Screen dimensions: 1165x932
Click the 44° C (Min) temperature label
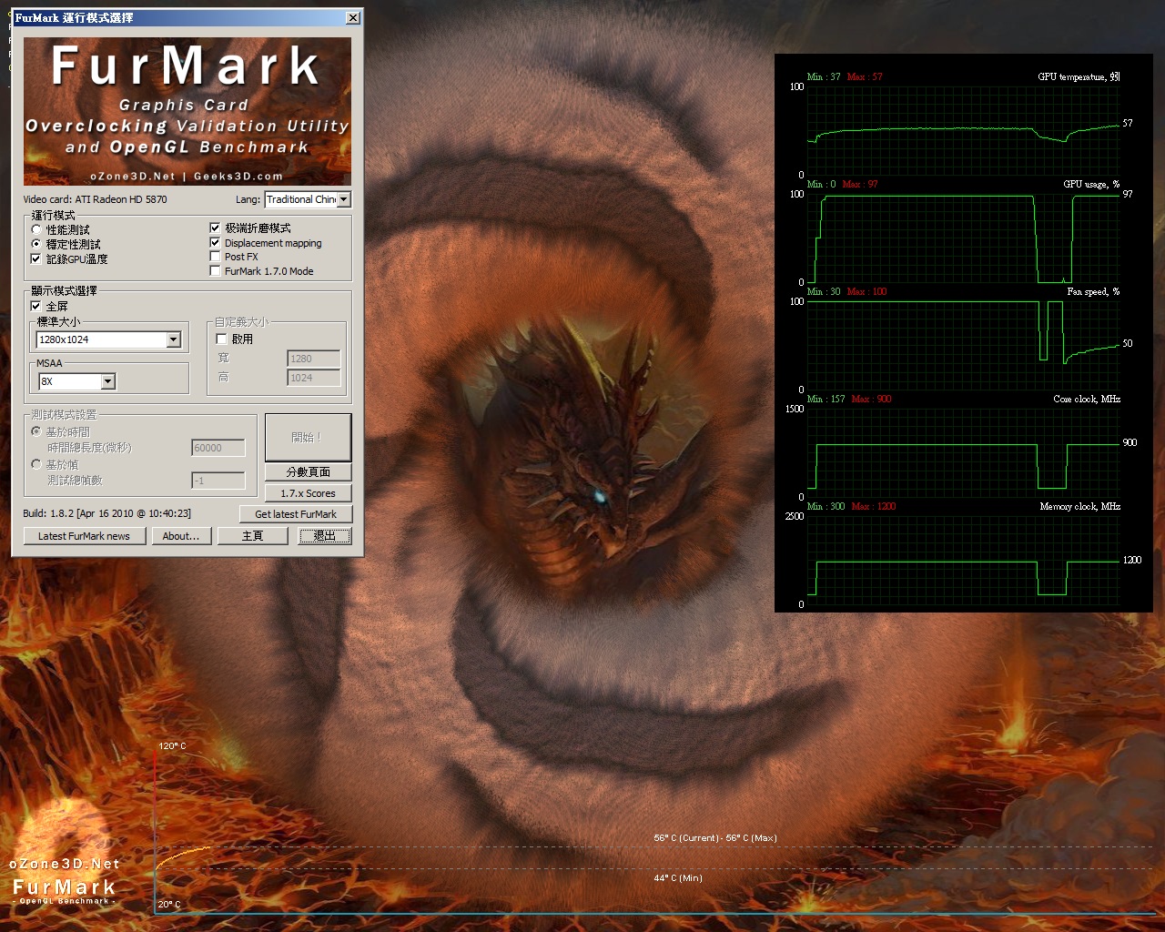click(x=678, y=878)
